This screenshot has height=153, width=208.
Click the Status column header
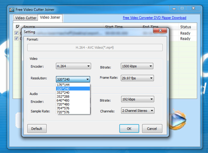(x=187, y=27)
